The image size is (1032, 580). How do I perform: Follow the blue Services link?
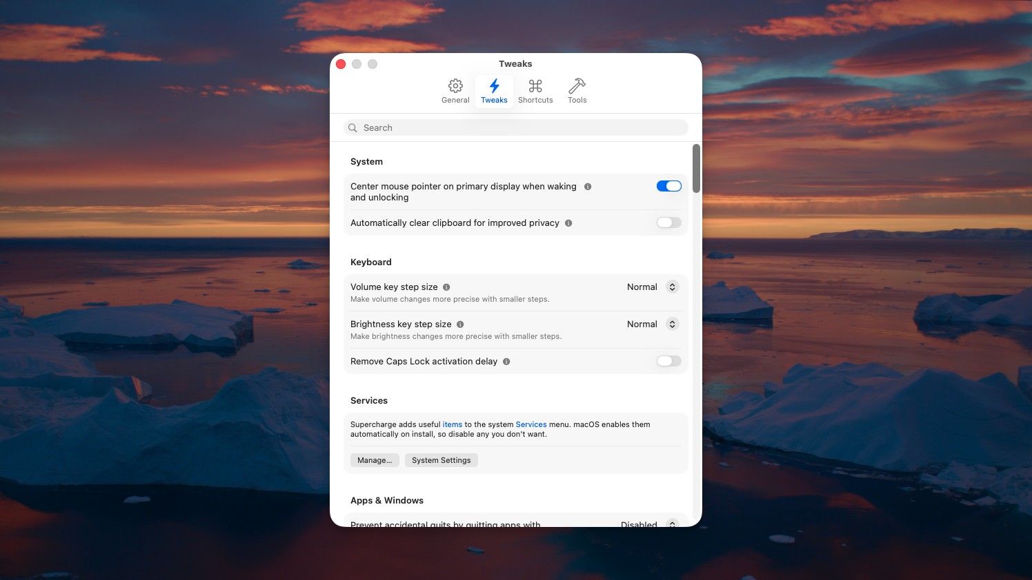tap(530, 424)
